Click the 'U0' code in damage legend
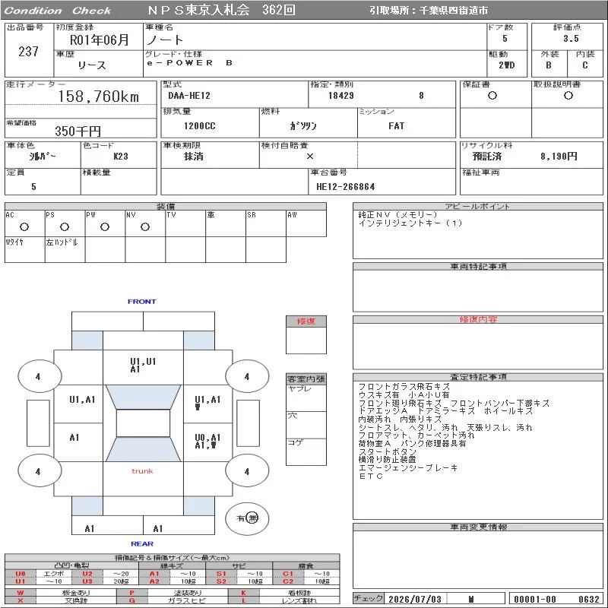This screenshot has width=608, height=608. point(21,574)
